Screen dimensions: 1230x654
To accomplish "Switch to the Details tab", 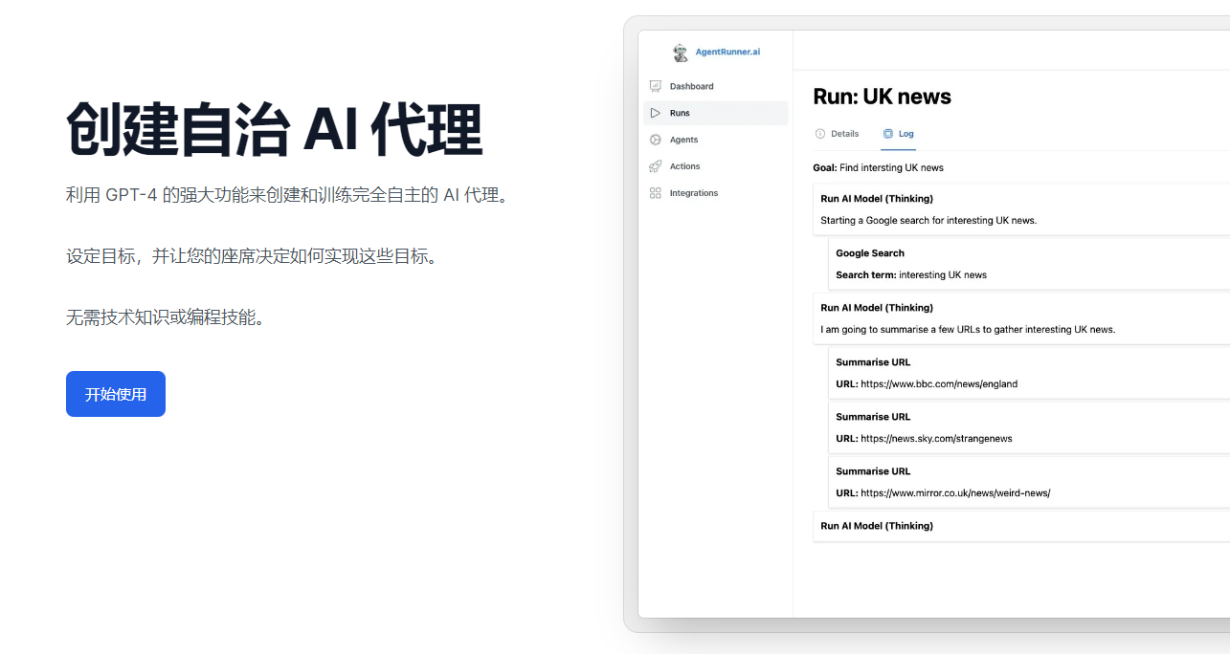I will [837, 134].
